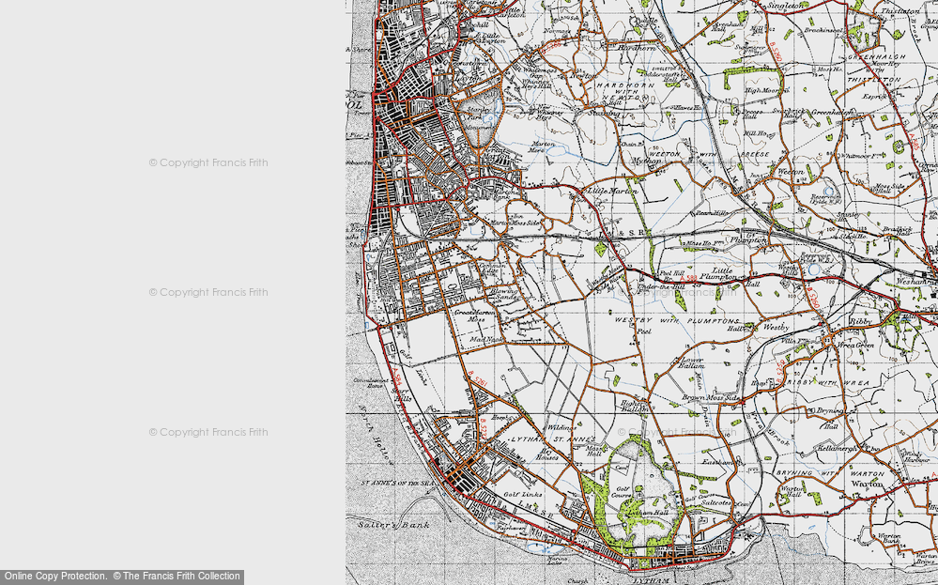Select the 'Lower Ballam' label
The width and height of the screenshot is (938, 585).
(690, 363)
